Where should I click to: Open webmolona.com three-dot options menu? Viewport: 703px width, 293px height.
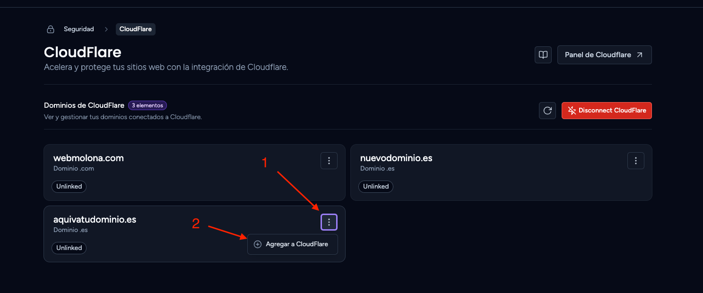point(329,161)
